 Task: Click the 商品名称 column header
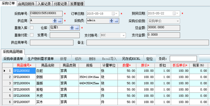(x=48, y=65)
